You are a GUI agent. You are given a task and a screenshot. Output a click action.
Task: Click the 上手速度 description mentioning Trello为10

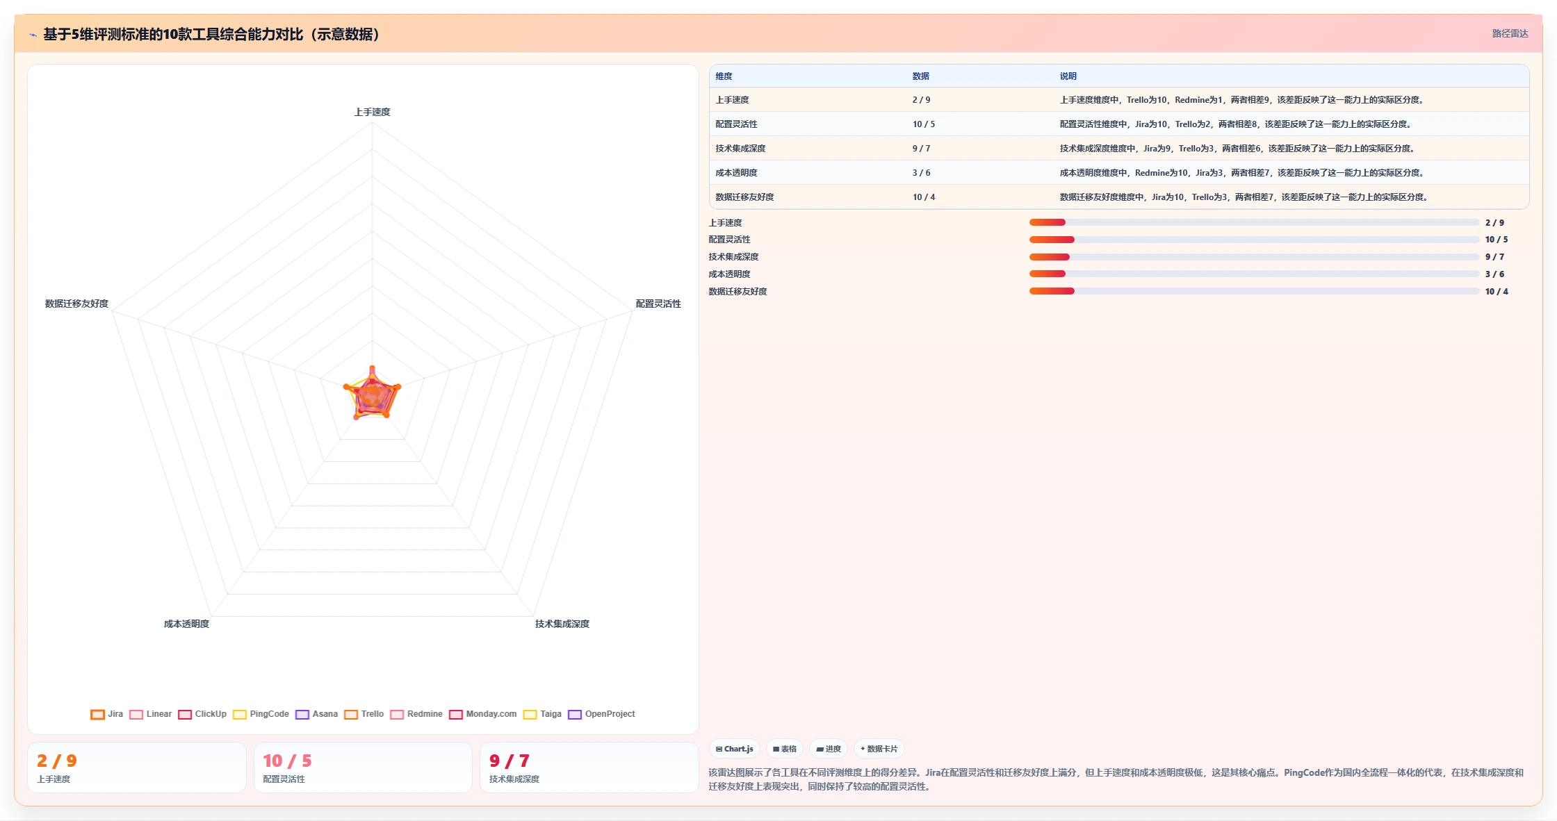(1243, 100)
